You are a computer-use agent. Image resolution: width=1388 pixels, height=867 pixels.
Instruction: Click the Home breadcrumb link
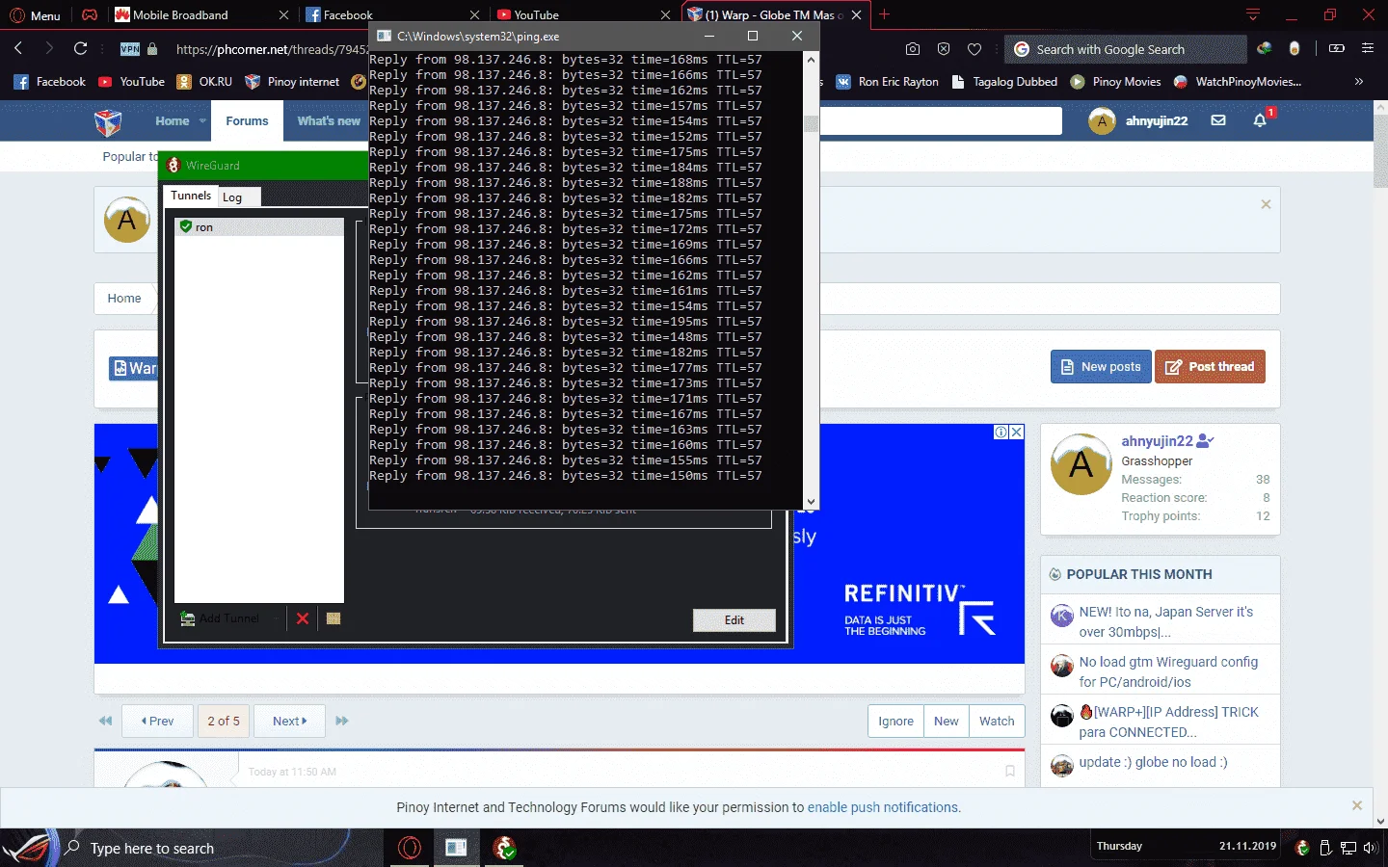pos(123,299)
